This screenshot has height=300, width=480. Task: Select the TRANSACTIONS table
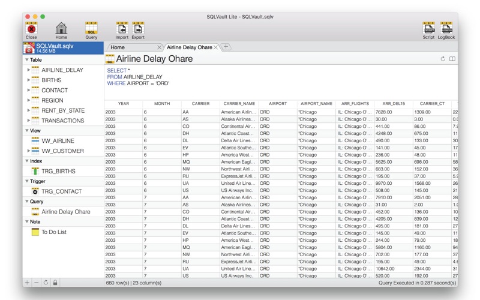click(63, 121)
